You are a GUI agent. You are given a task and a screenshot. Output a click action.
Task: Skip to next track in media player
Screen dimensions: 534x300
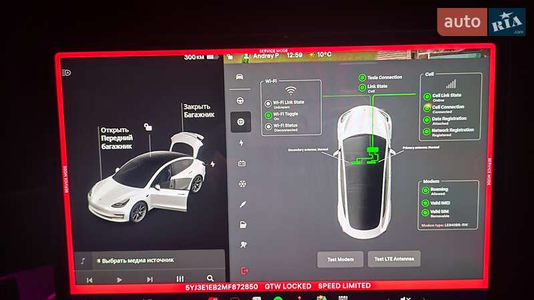[x=150, y=279]
